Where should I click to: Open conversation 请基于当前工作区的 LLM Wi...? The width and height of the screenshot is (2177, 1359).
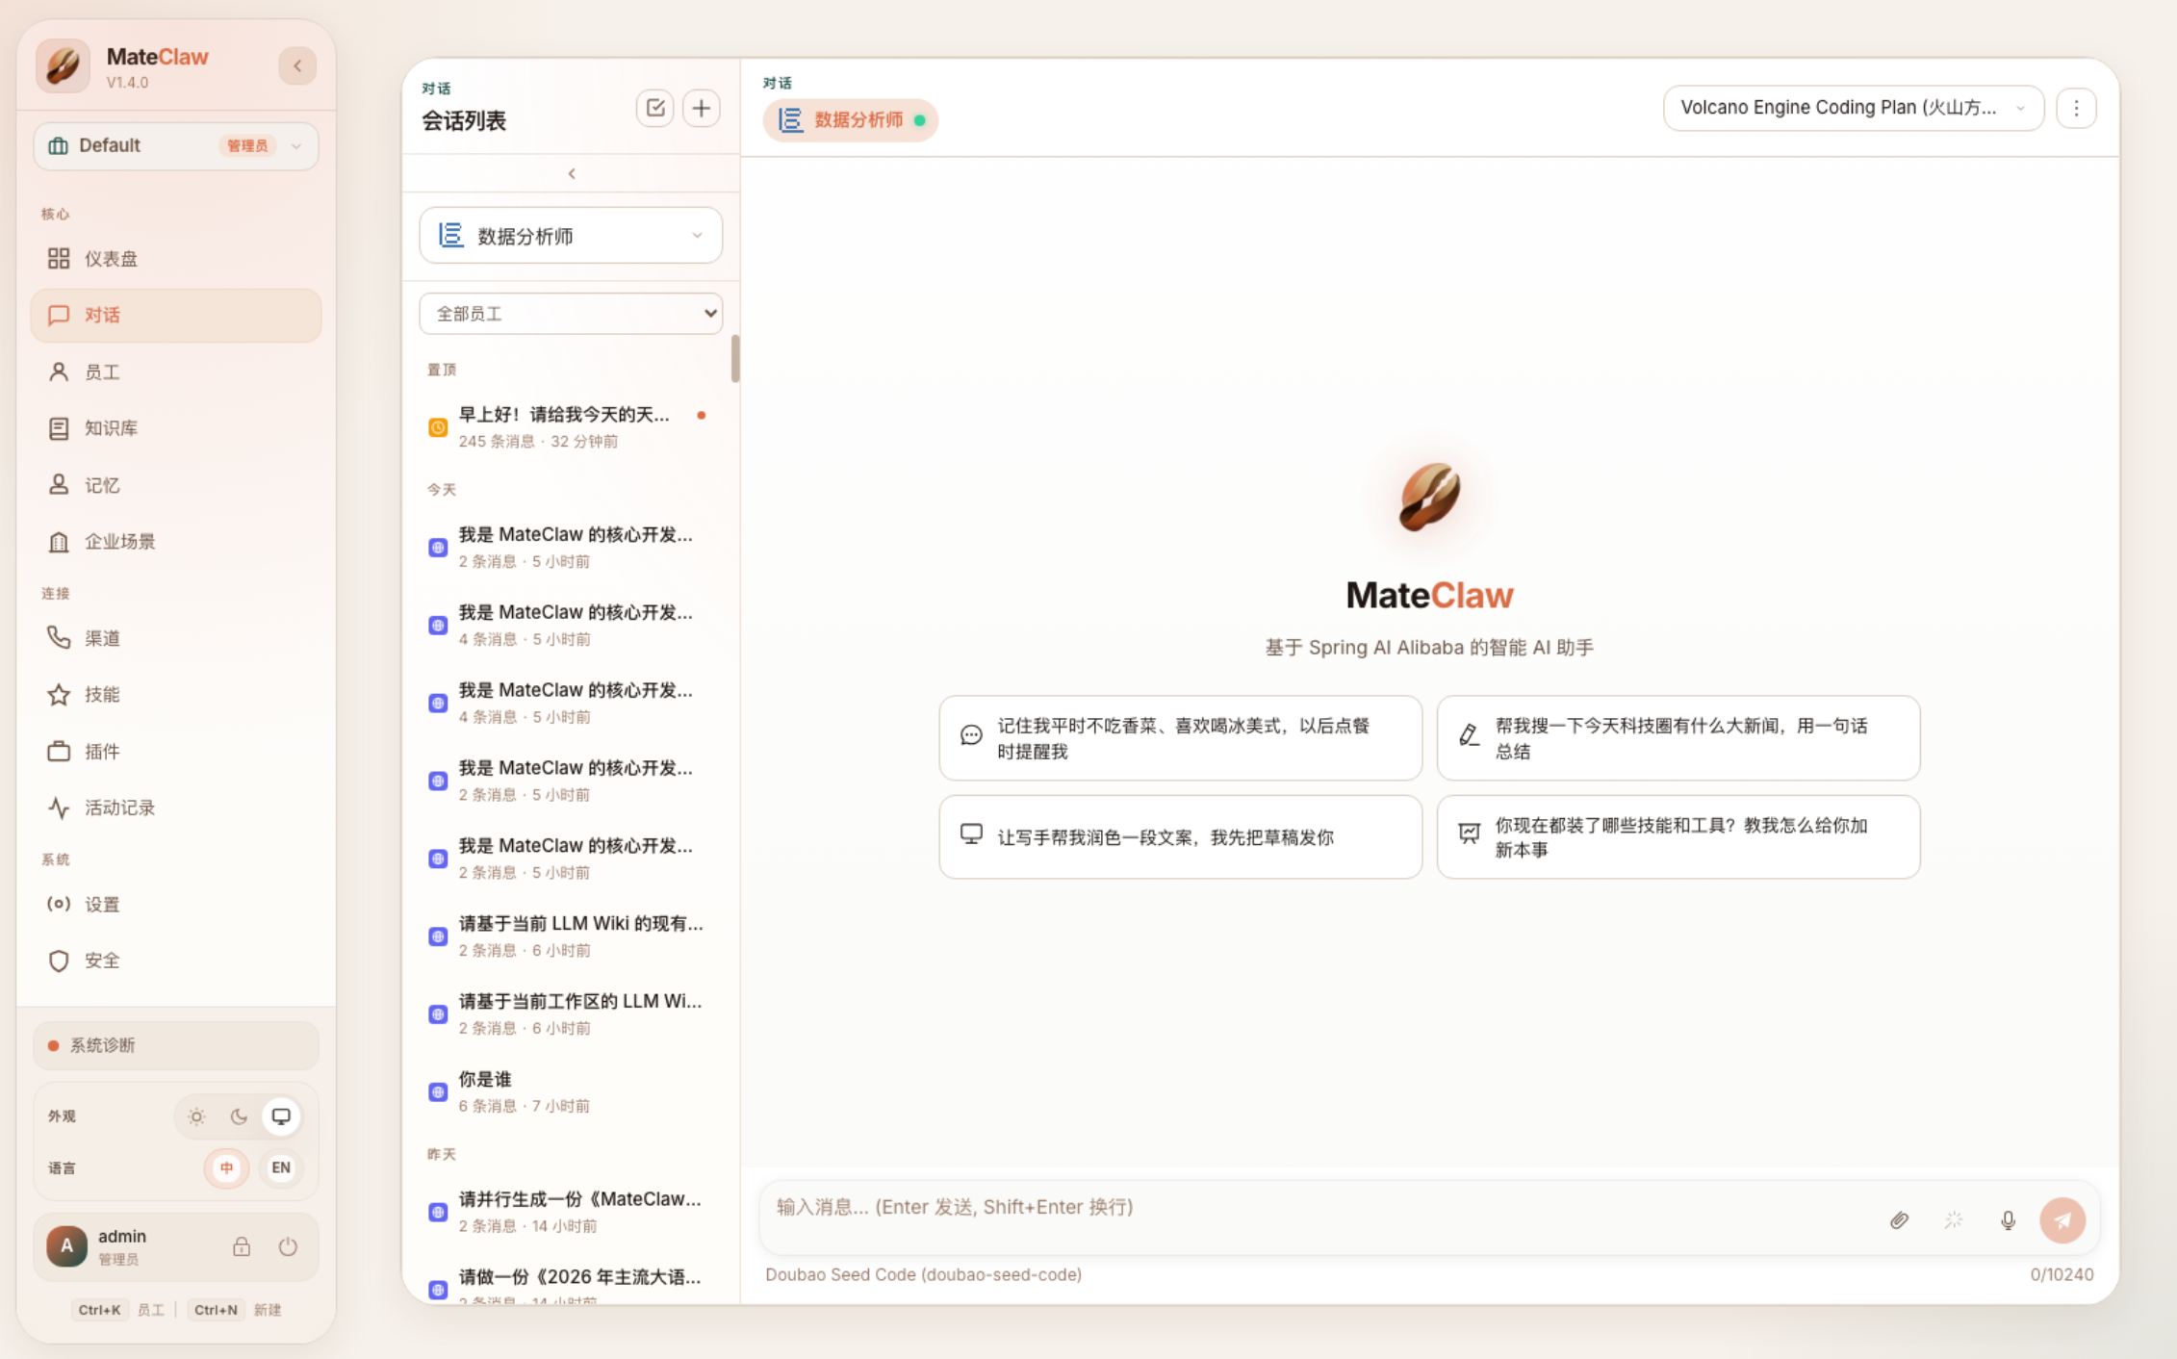click(x=572, y=1013)
